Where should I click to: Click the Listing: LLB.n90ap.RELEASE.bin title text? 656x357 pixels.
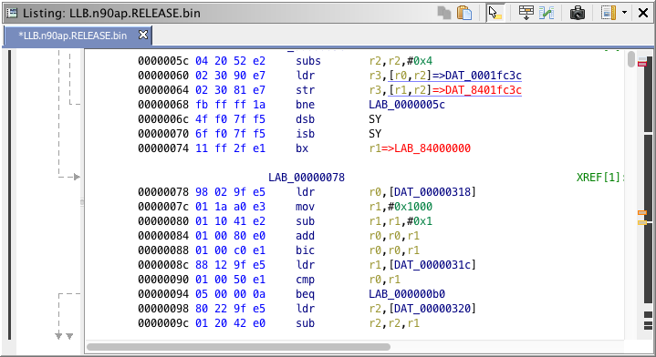pyautogui.click(x=111, y=13)
